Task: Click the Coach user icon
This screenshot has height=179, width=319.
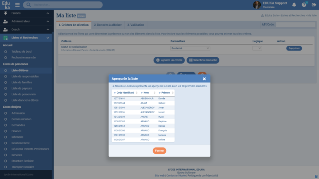Action: (x=5, y=30)
